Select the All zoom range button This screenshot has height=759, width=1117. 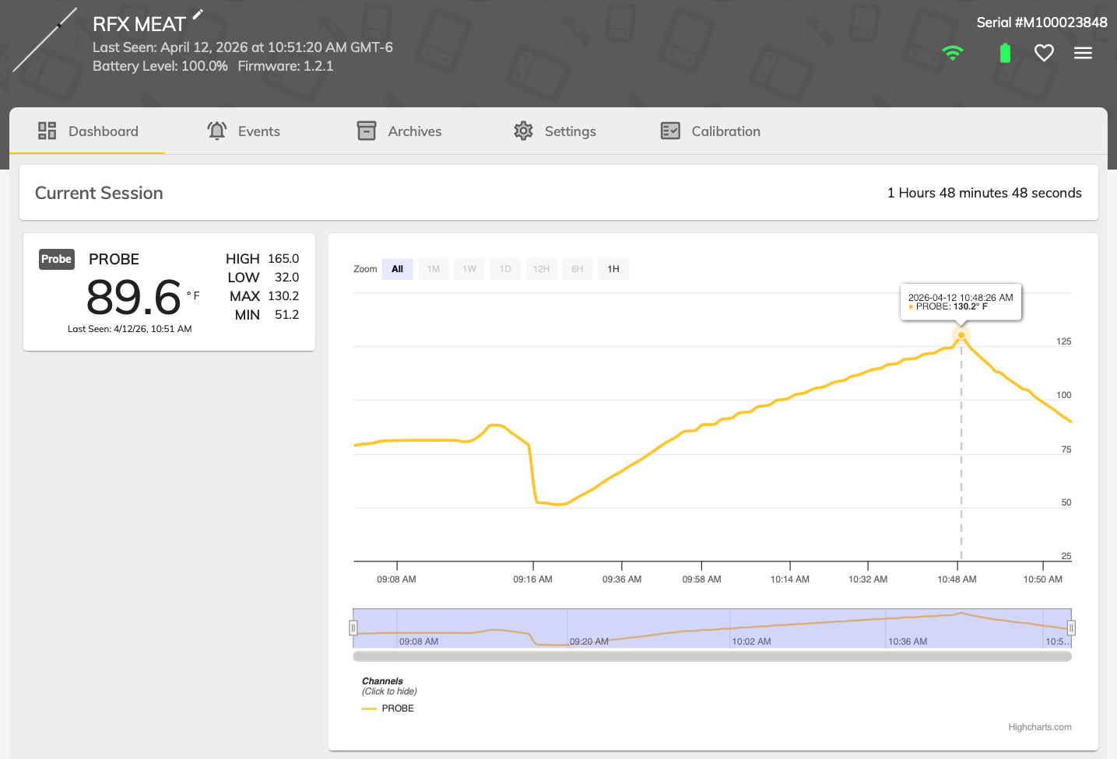pos(397,269)
